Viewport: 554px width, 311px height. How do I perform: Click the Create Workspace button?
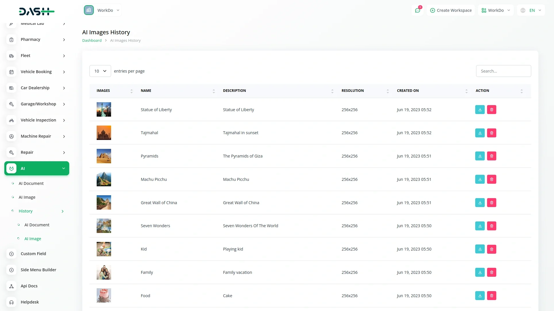pyautogui.click(x=451, y=10)
